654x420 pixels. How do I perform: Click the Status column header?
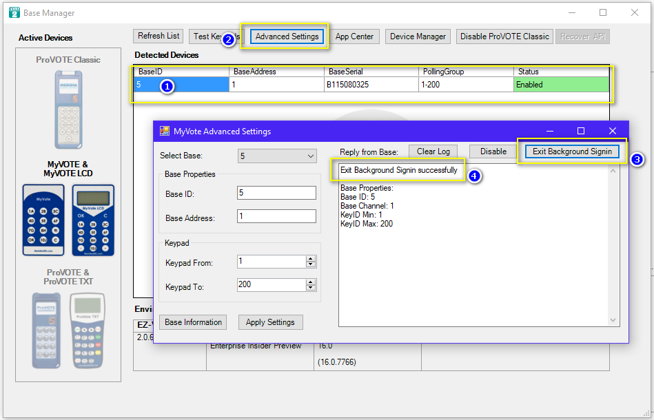pos(562,72)
